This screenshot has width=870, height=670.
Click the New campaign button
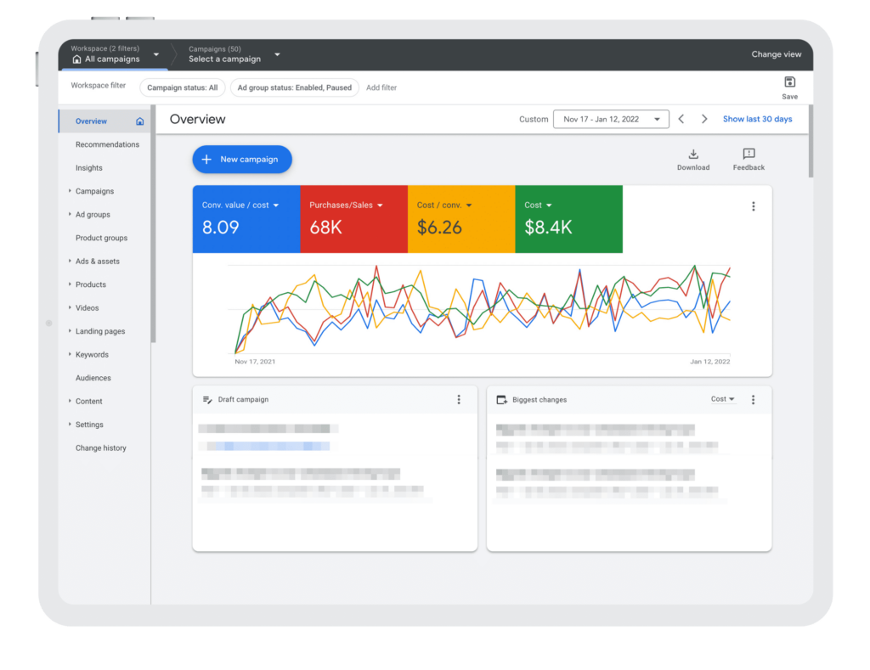241,160
